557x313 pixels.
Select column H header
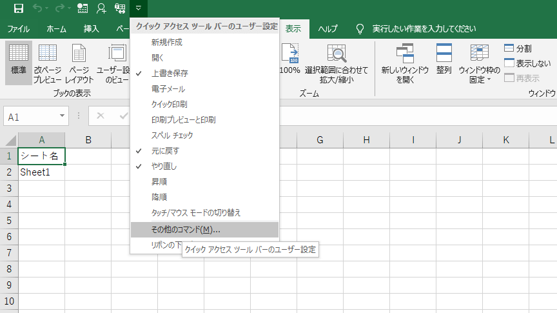(367, 140)
